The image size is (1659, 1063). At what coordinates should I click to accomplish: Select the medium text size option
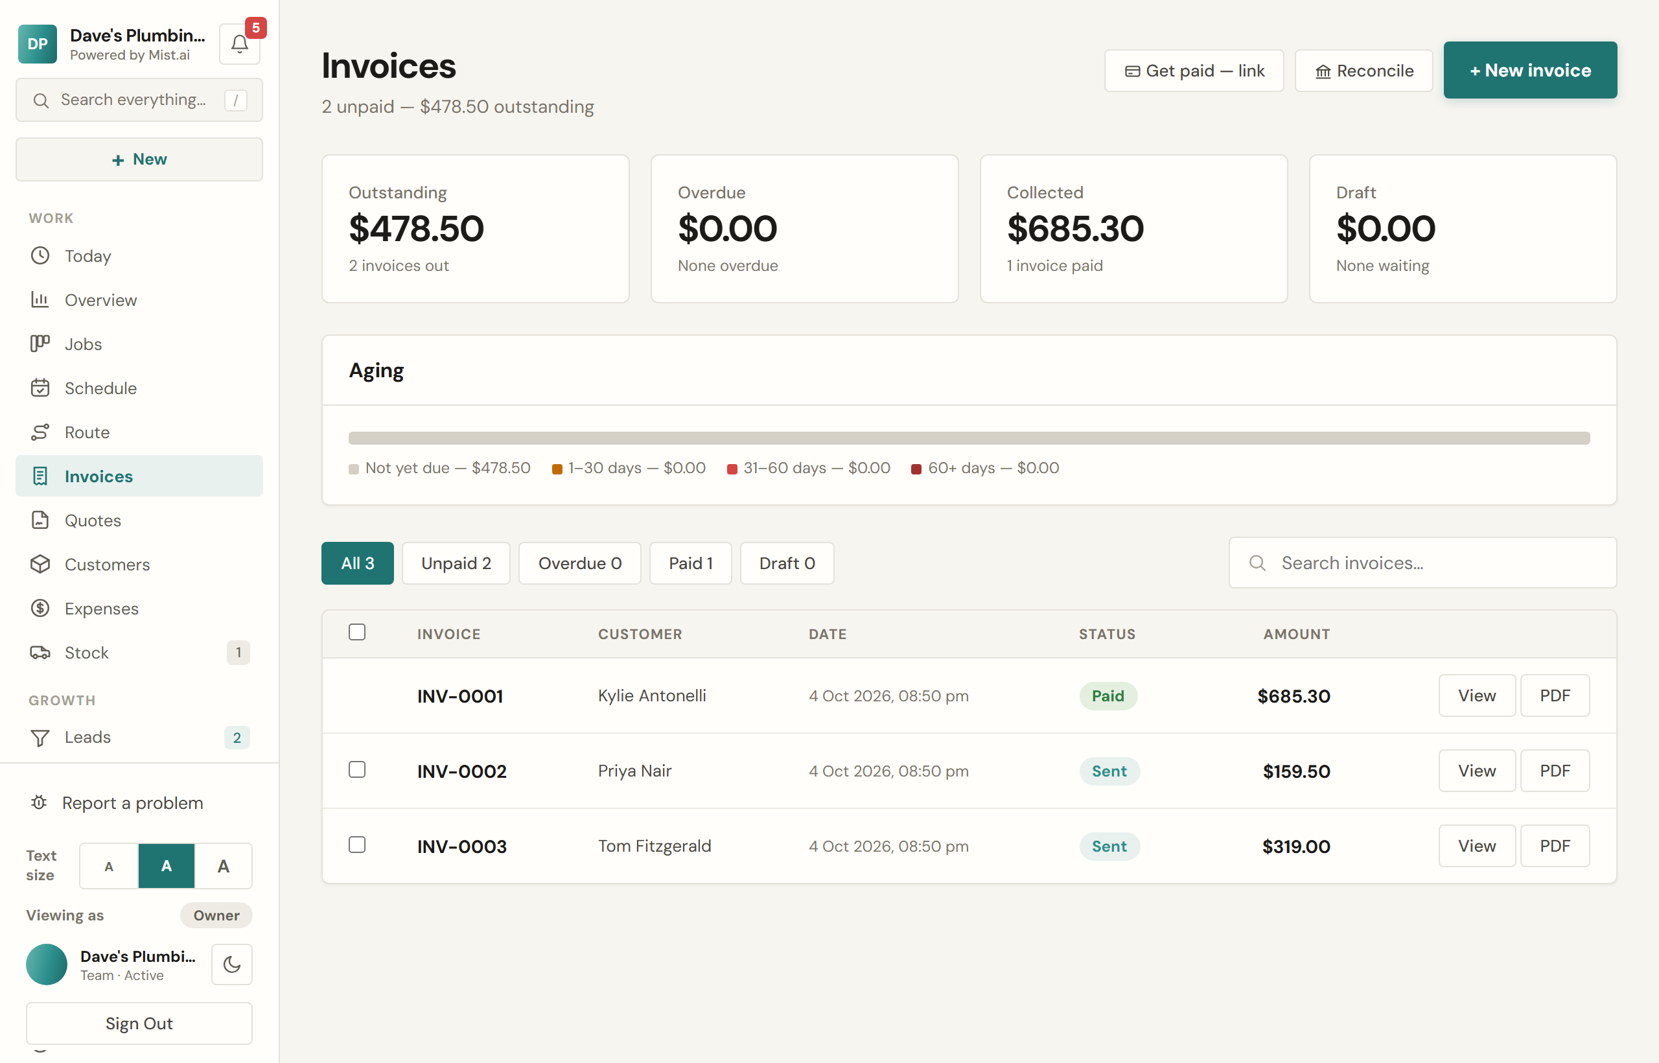pos(167,866)
